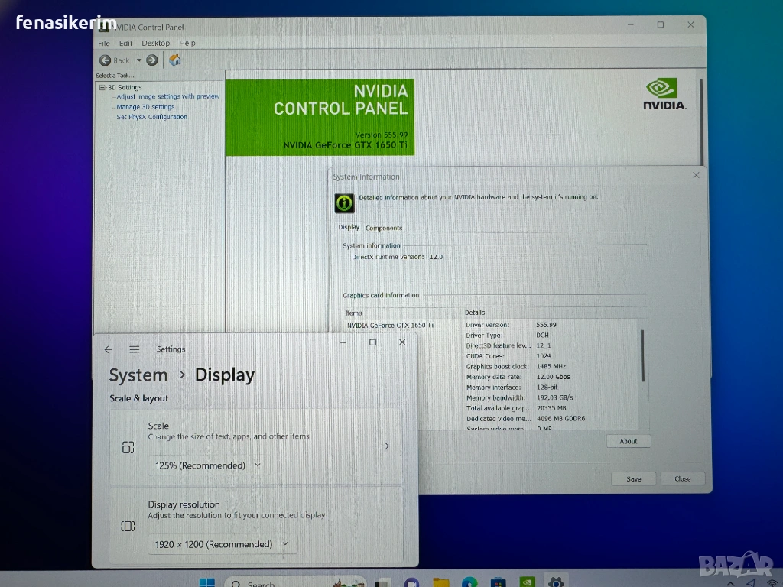This screenshot has width=783, height=587.
Task: Click the Forward arrow in NVIDIA toolbar
Action: pos(151,60)
